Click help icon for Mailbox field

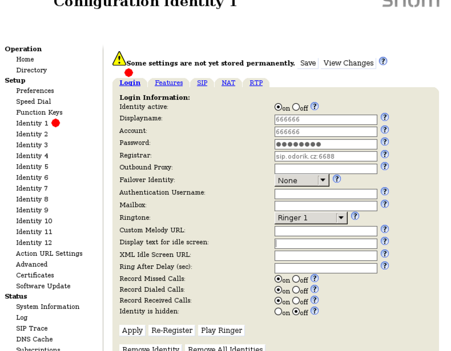click(385, 204)
